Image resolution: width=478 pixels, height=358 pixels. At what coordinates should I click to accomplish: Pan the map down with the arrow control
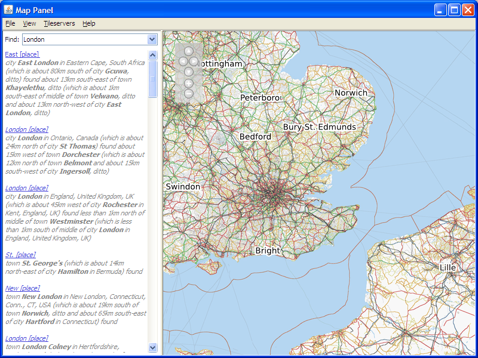(189, 72)
